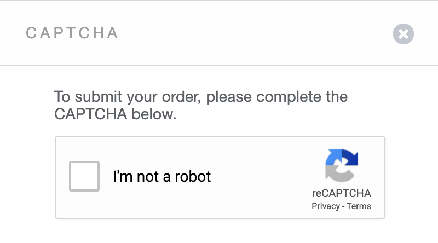Click the reCAPTCHA brand name text

click(341, 193)
